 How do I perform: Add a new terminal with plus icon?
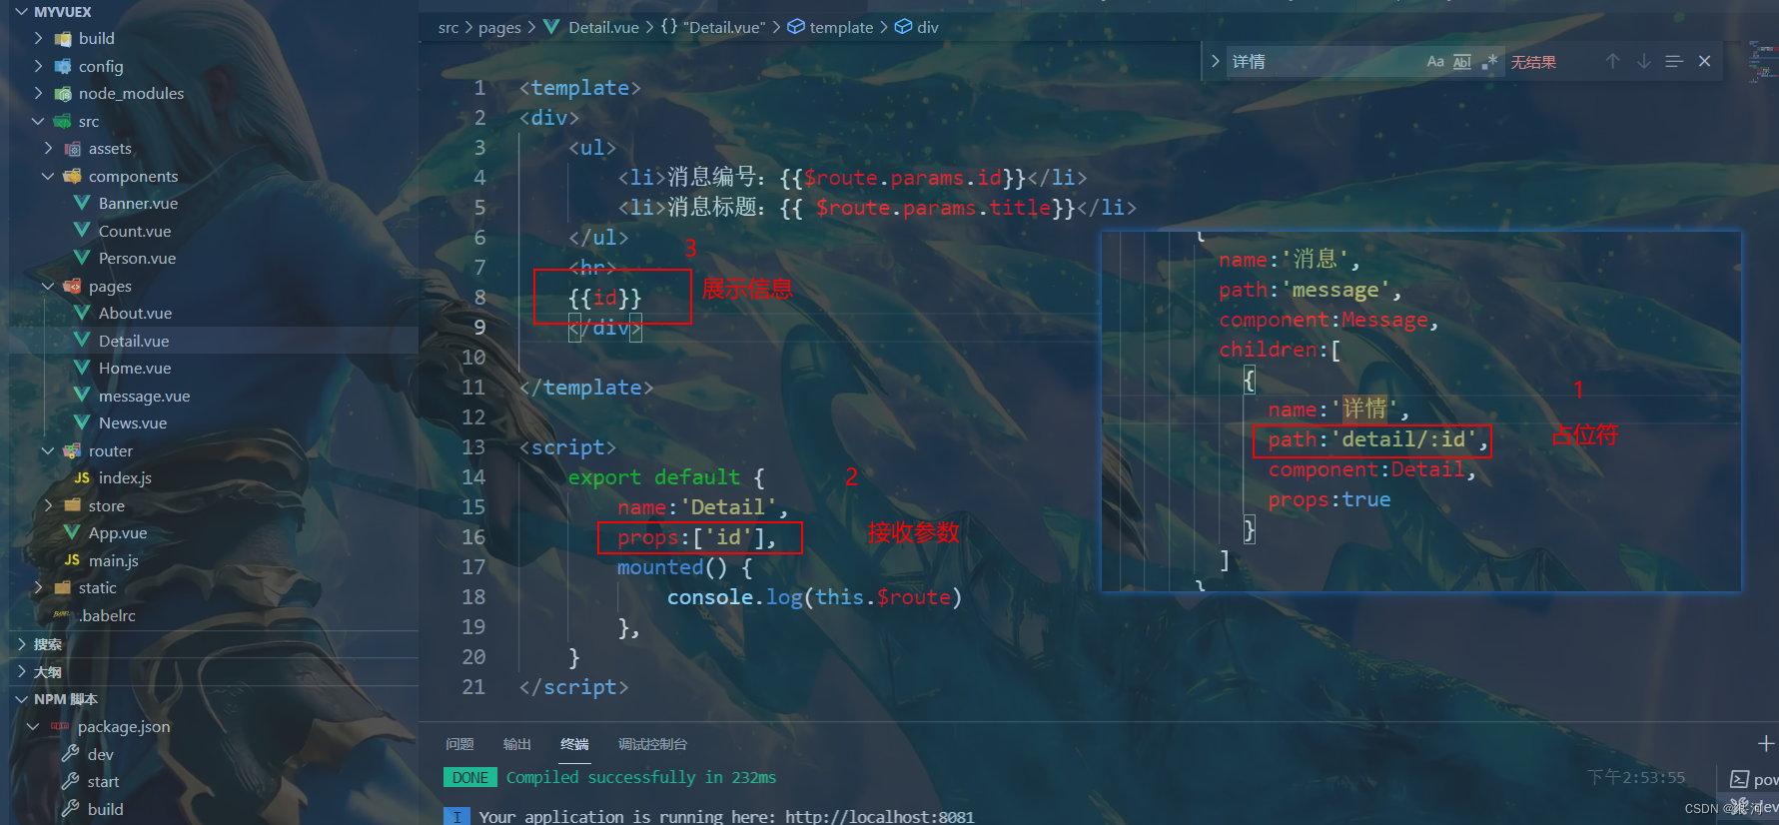click(1765, 744)
